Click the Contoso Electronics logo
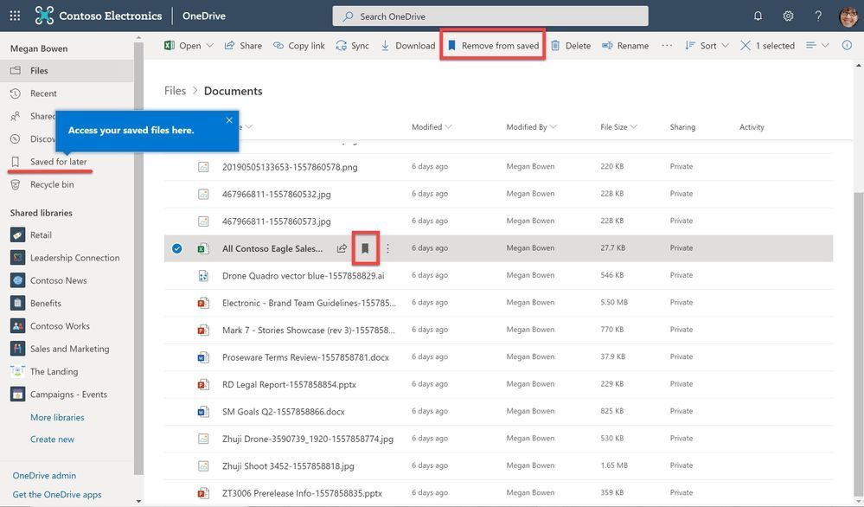Screen dimensions: 864x507 44,16
